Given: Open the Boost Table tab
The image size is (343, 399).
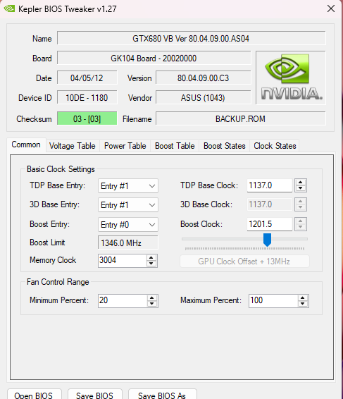Looking at the screenshot, I should click(x=175, y=146).
